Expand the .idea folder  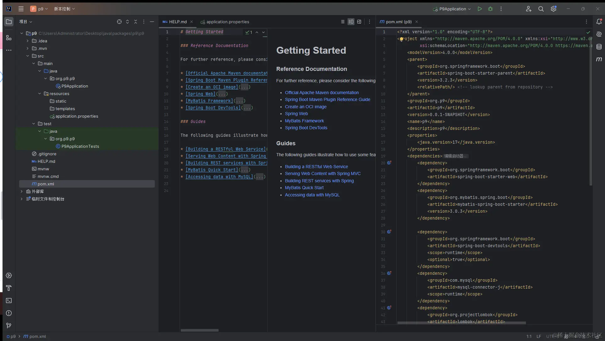28,41
